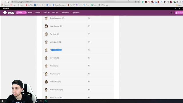183x103 pixels.
Task: Click the Roy Keane (90) name
Action: pyautogui.click(x=55, y=74)
